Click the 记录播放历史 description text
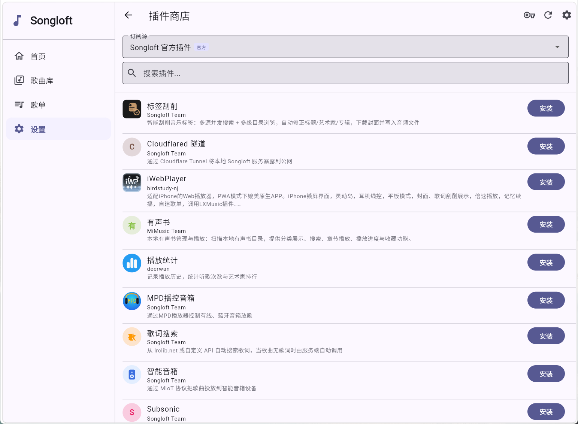Screen dimensions: 578x424 coord(202,277)
